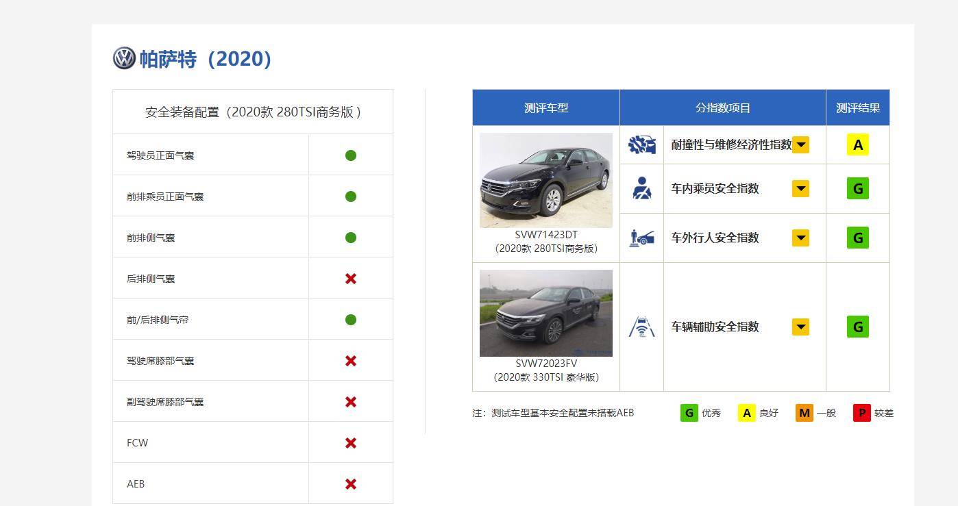
Task: Click the red P 较差 legend swatch
Action: point(861,413)
